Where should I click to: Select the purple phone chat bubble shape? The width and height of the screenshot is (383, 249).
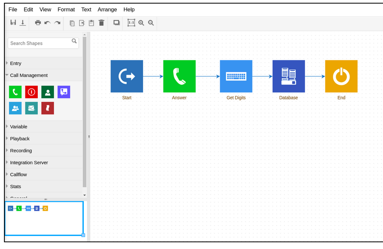(64, 92)
